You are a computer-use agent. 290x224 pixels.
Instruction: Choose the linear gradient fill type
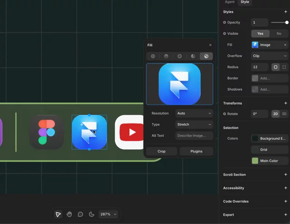(x=166, y=56)
